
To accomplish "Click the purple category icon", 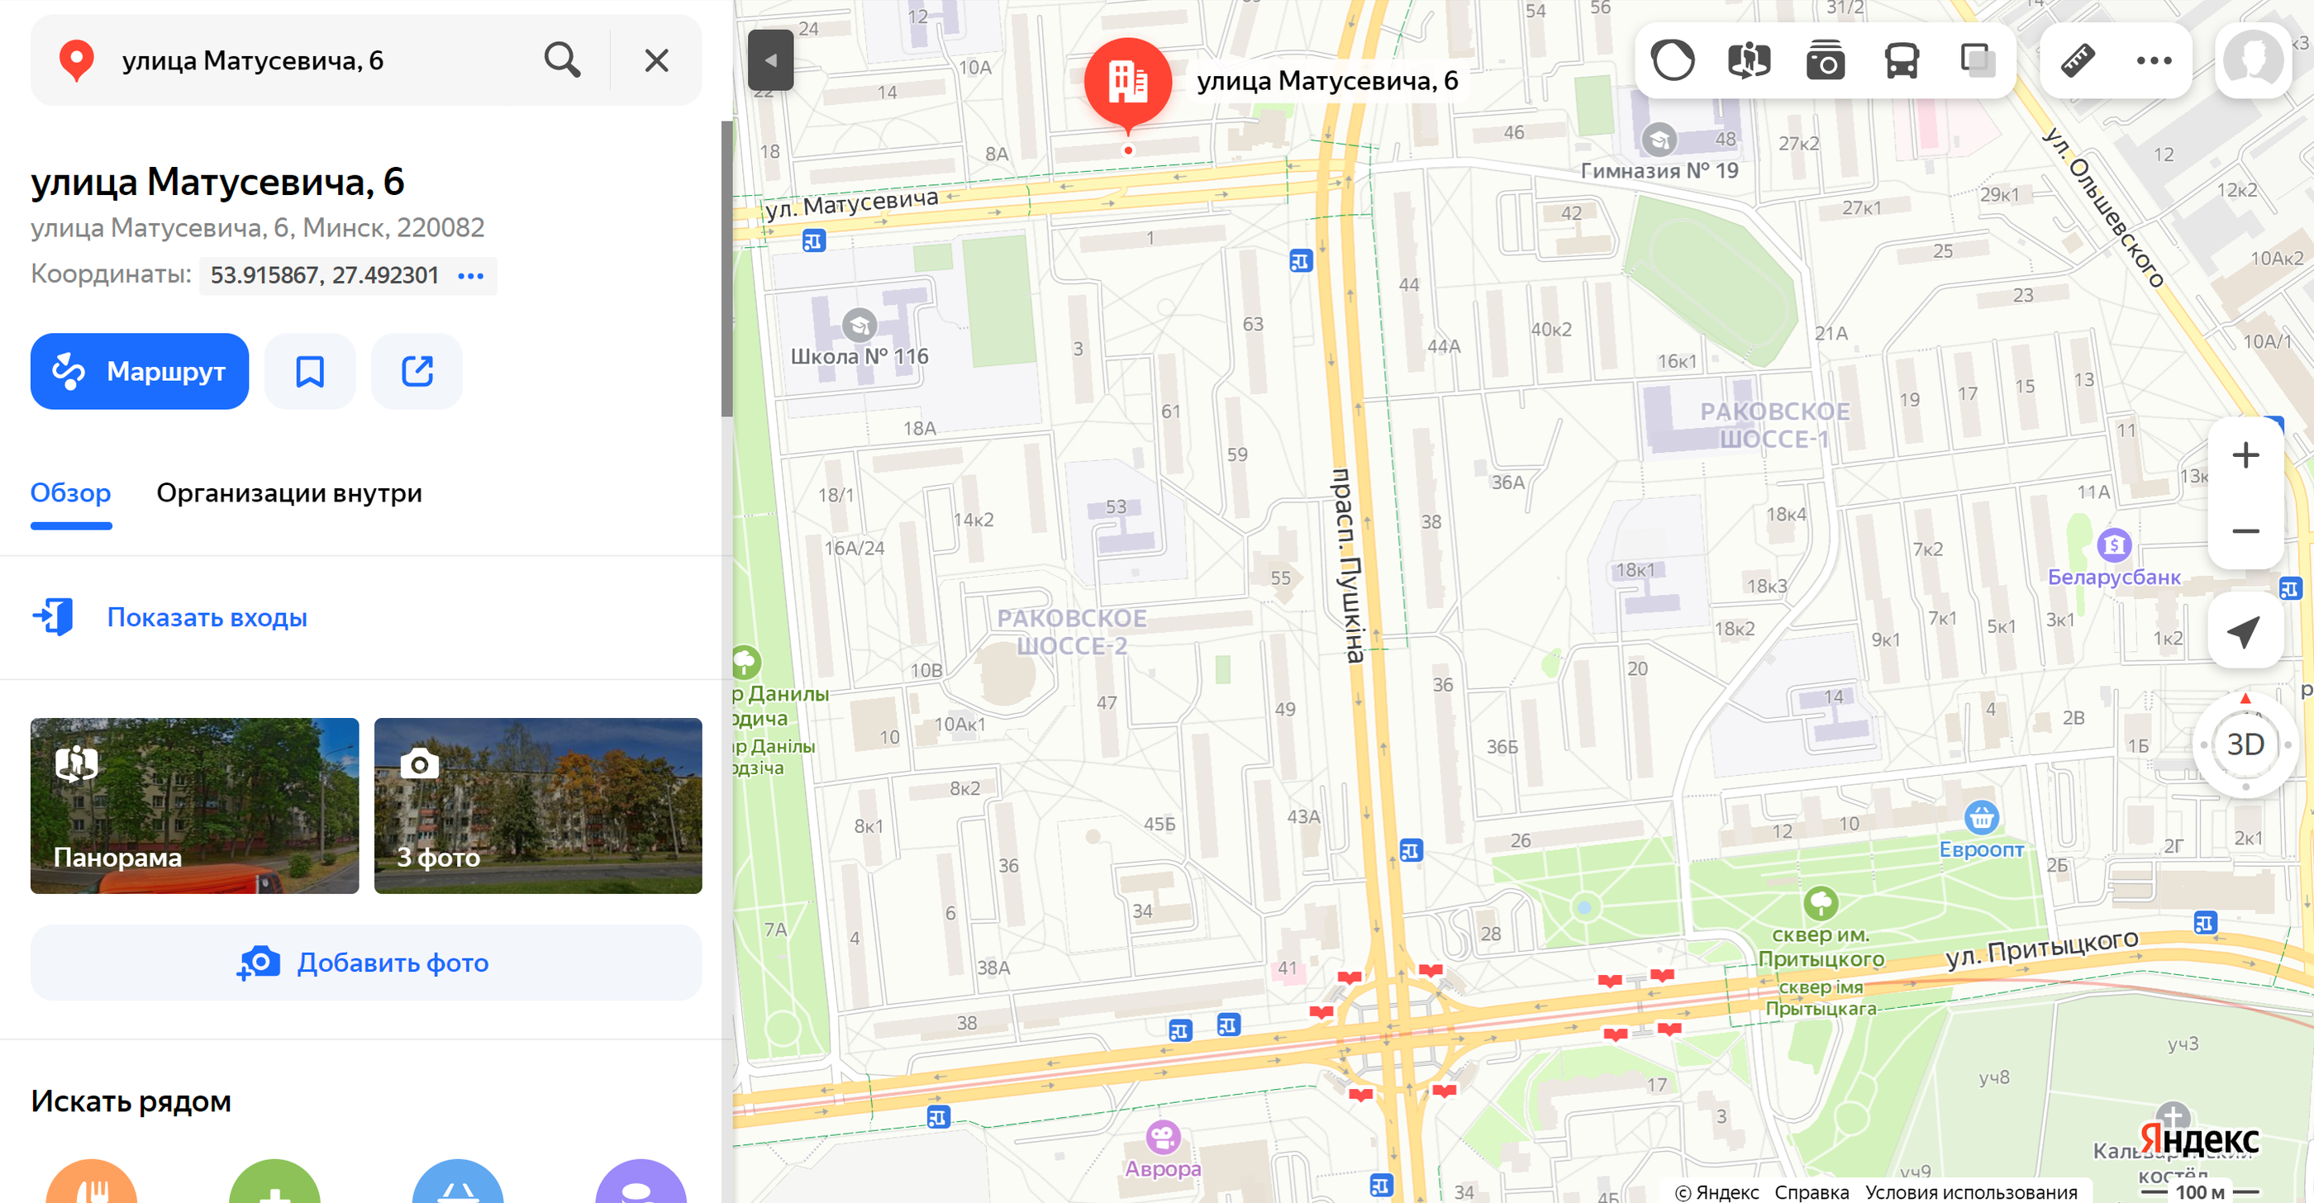I will tap(641, 1182).
